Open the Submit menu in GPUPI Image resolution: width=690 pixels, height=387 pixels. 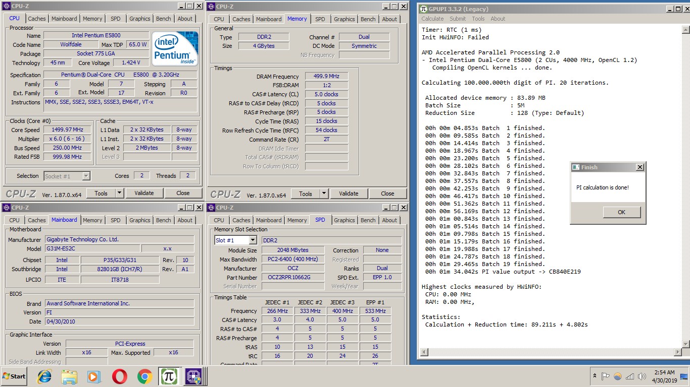point(458,19)
